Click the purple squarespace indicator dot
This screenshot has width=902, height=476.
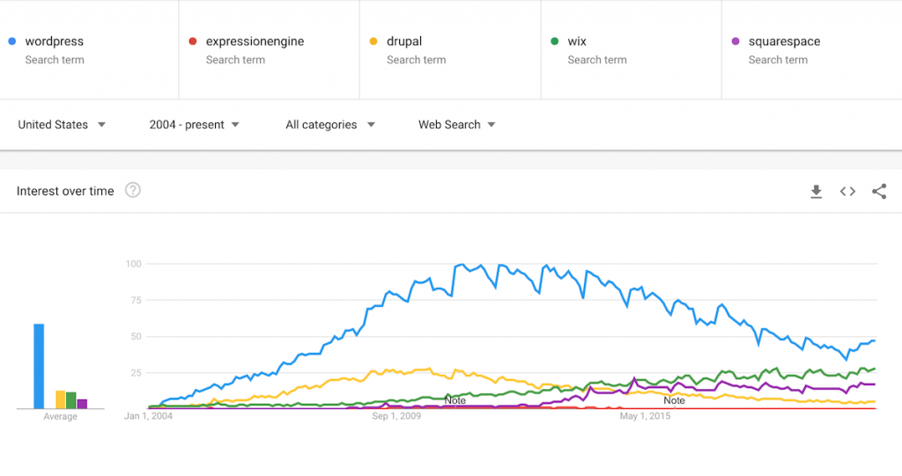point(736,41)
